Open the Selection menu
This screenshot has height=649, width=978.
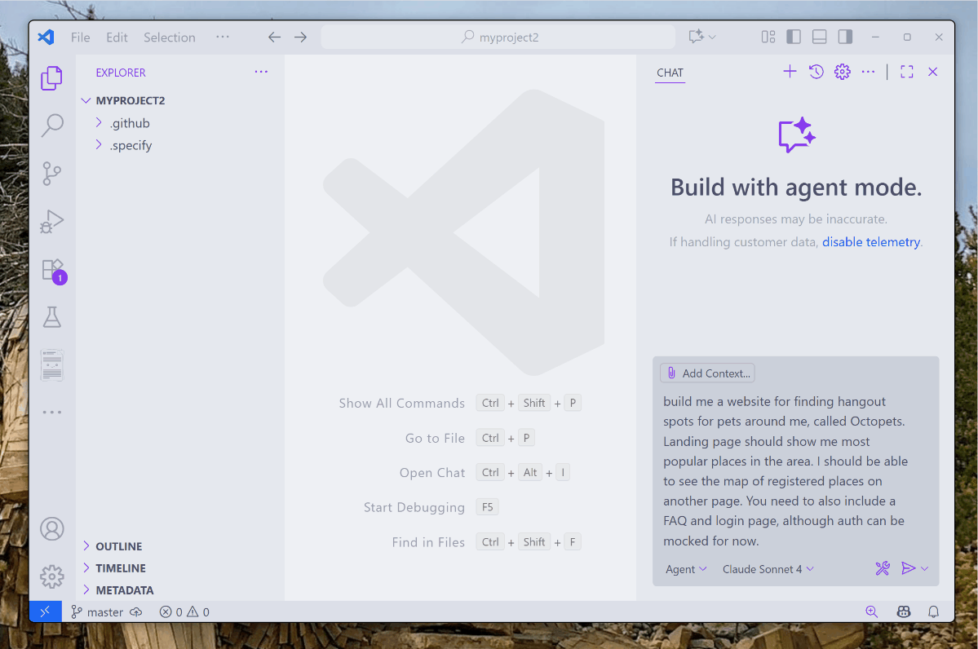(x=169, y=38)
